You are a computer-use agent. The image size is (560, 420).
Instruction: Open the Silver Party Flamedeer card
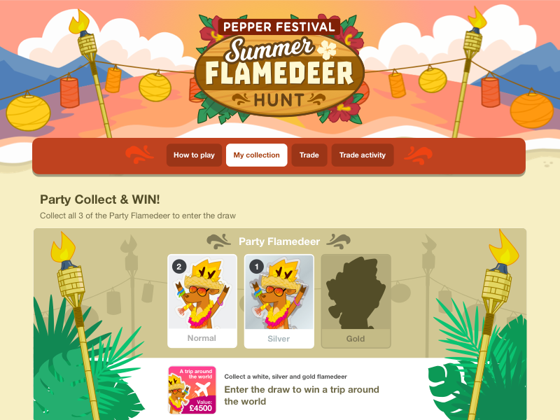pyautogui.click(x=279, y=301)
